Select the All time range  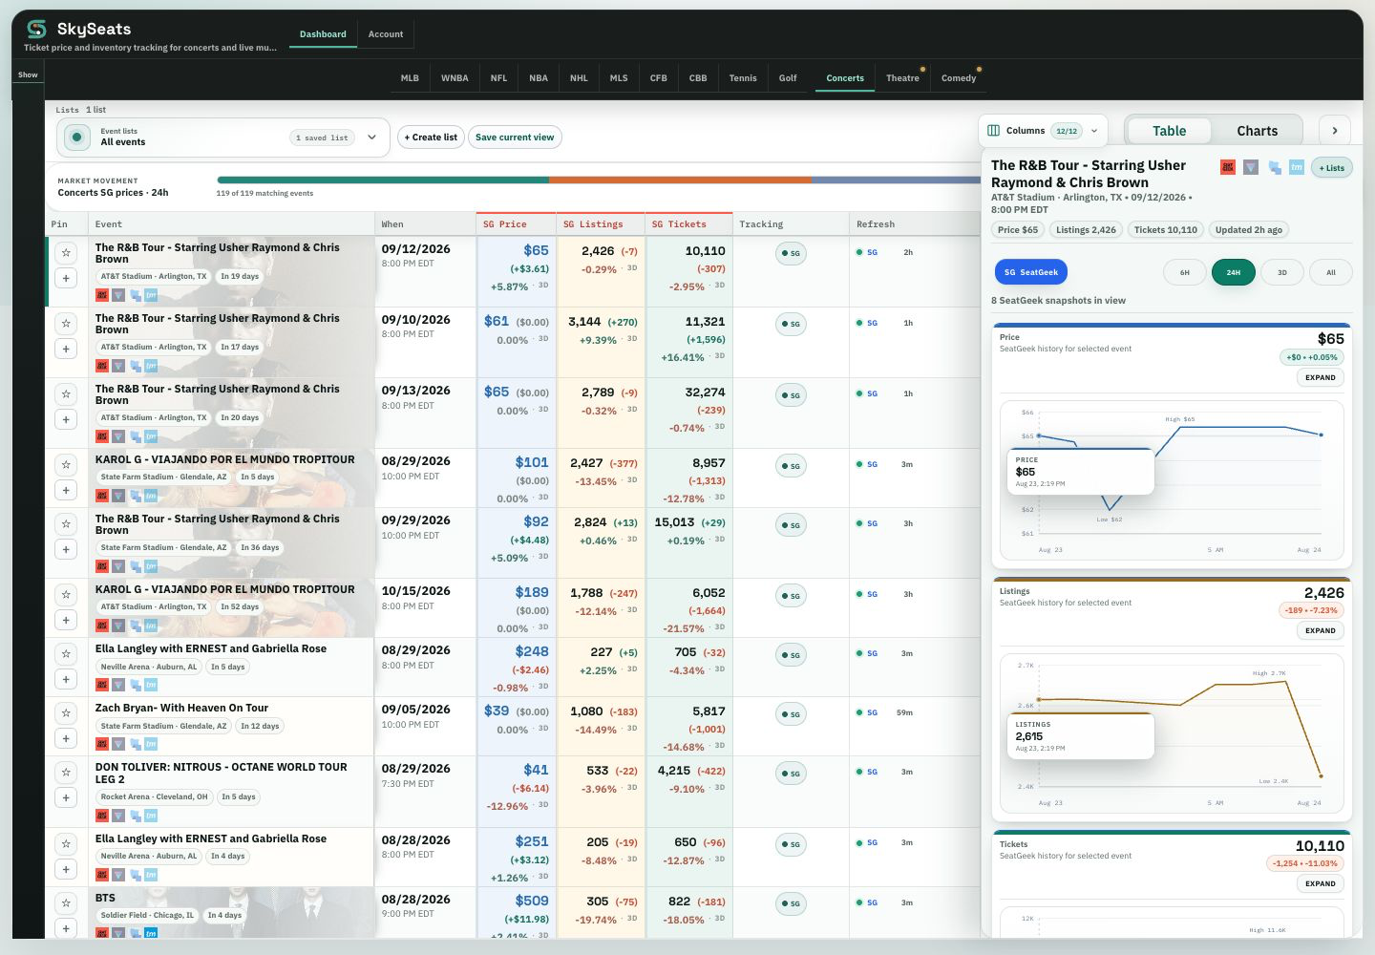click(x=1331, y=272)
